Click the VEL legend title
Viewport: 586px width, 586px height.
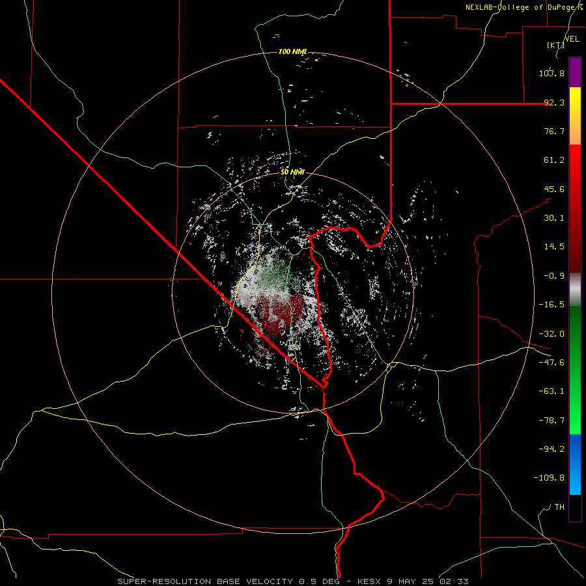[x=572, y=39]
